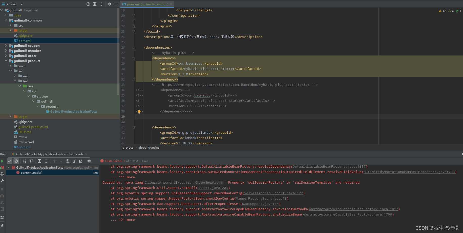Click locate/select opened file target icon
Viewport: 463px width, 233px height.
(88, 4)
